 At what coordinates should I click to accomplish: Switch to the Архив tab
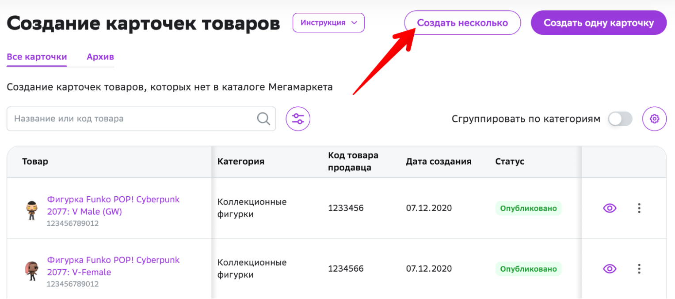[x=100, y=57]
